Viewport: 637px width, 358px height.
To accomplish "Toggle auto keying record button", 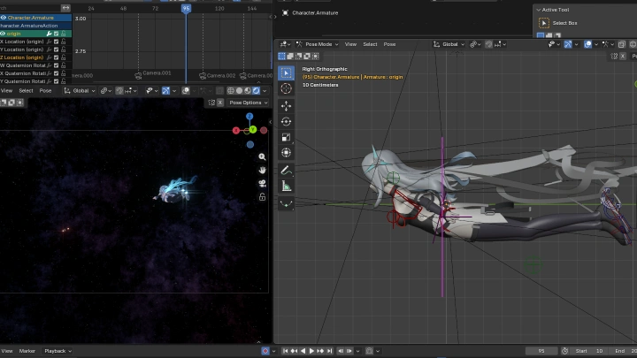I will 265,351.
